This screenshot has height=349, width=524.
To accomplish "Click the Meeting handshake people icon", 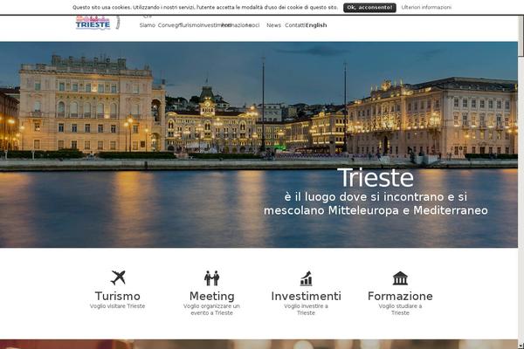I will pos(212,277).
